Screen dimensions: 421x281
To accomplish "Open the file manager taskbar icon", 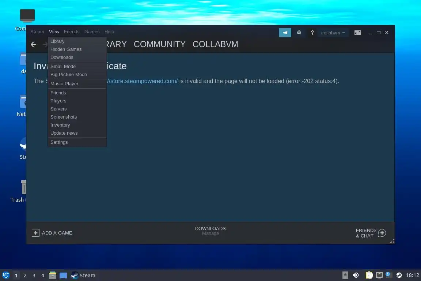I will [x=53, y=275].
